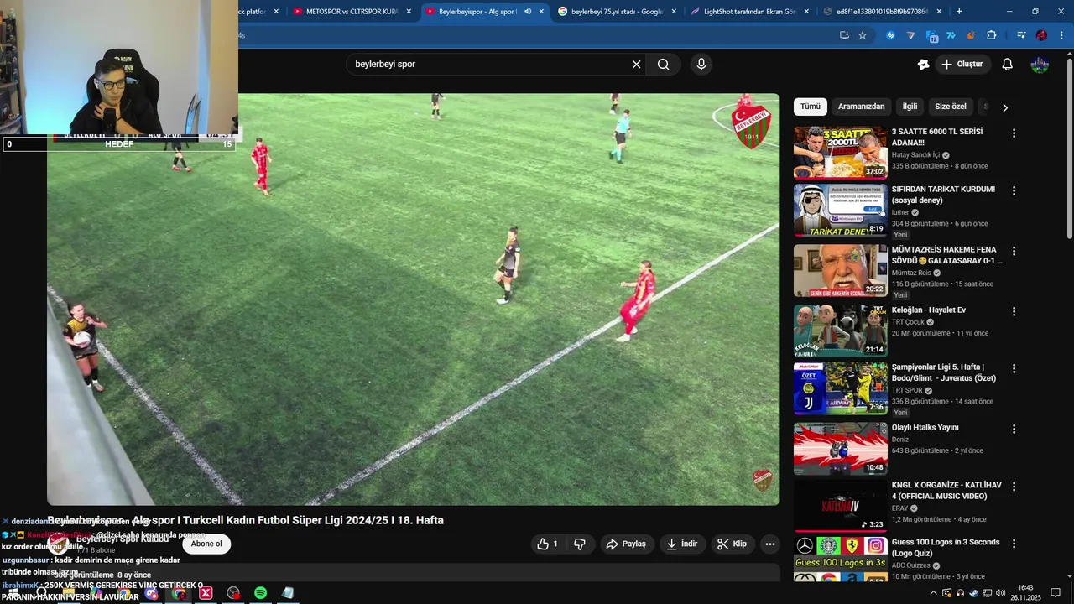Bookmark this page with the star icon
Image resolution: width=1074 pixels, height=604 pixels.
[863, 35]
